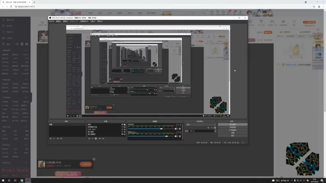Open second mixer channel gear settings
The height and width of the screenshot is (183, 326).
(x=180, y=136)
